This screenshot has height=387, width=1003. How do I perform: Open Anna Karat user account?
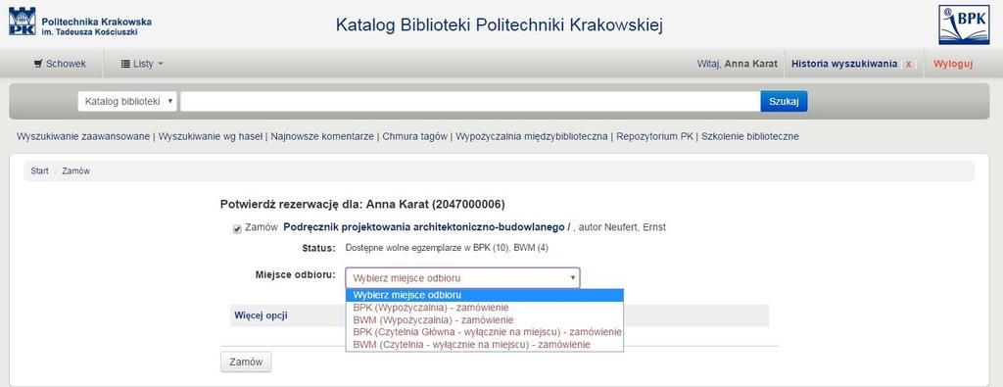pos(750,64)
